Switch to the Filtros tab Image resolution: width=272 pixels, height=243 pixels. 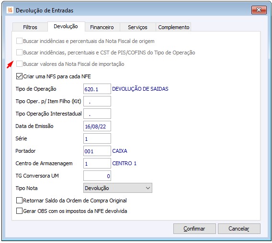30,27
